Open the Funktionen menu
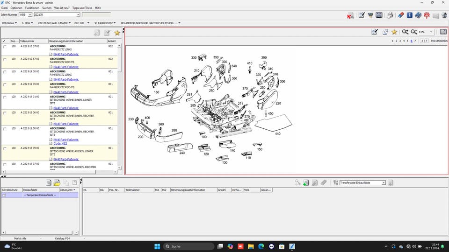Image resolution: width=449 pixels, height=252 pixels. pos(32,8)
